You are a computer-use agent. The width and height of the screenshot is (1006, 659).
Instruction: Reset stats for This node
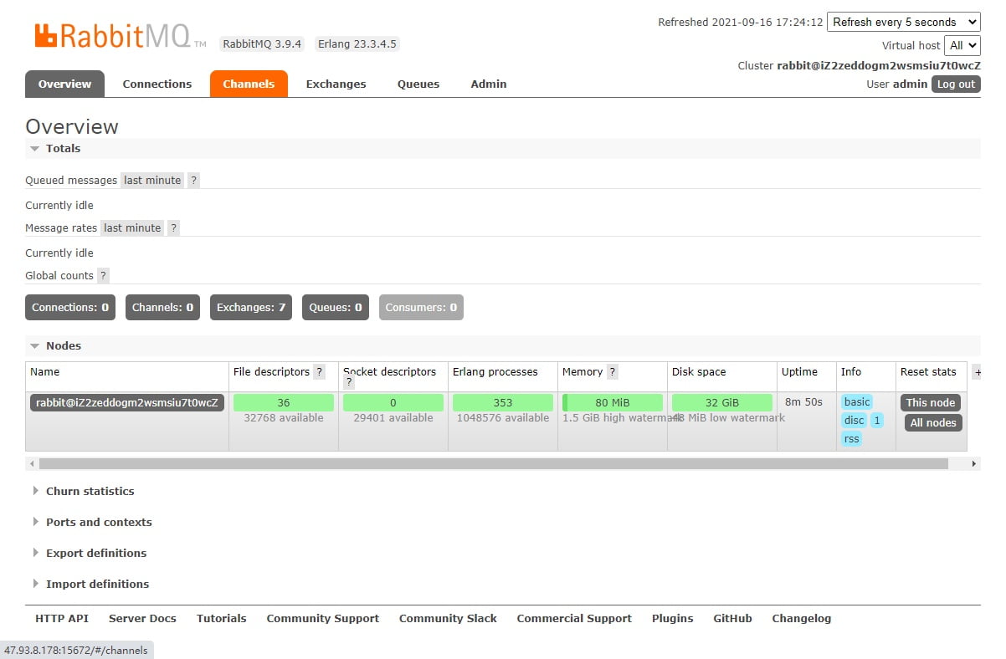point(930,403)
